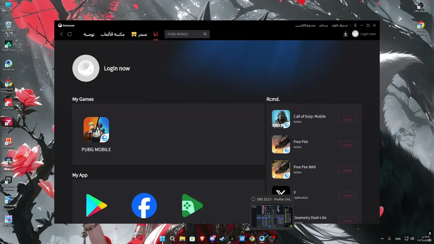Click the ENG language indicator

[x=398, y=239]
